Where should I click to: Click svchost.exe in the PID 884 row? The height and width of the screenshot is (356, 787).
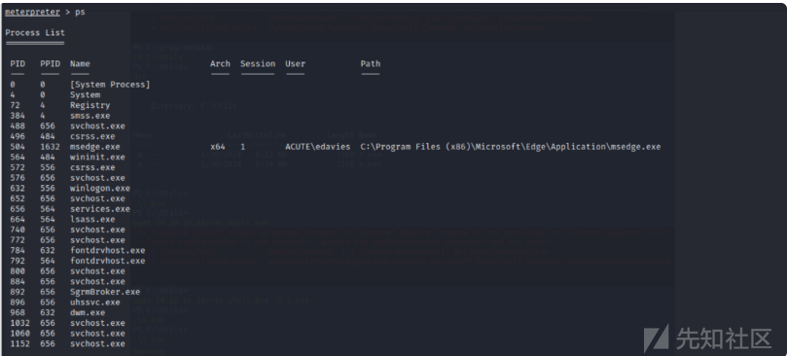[97, 281]
